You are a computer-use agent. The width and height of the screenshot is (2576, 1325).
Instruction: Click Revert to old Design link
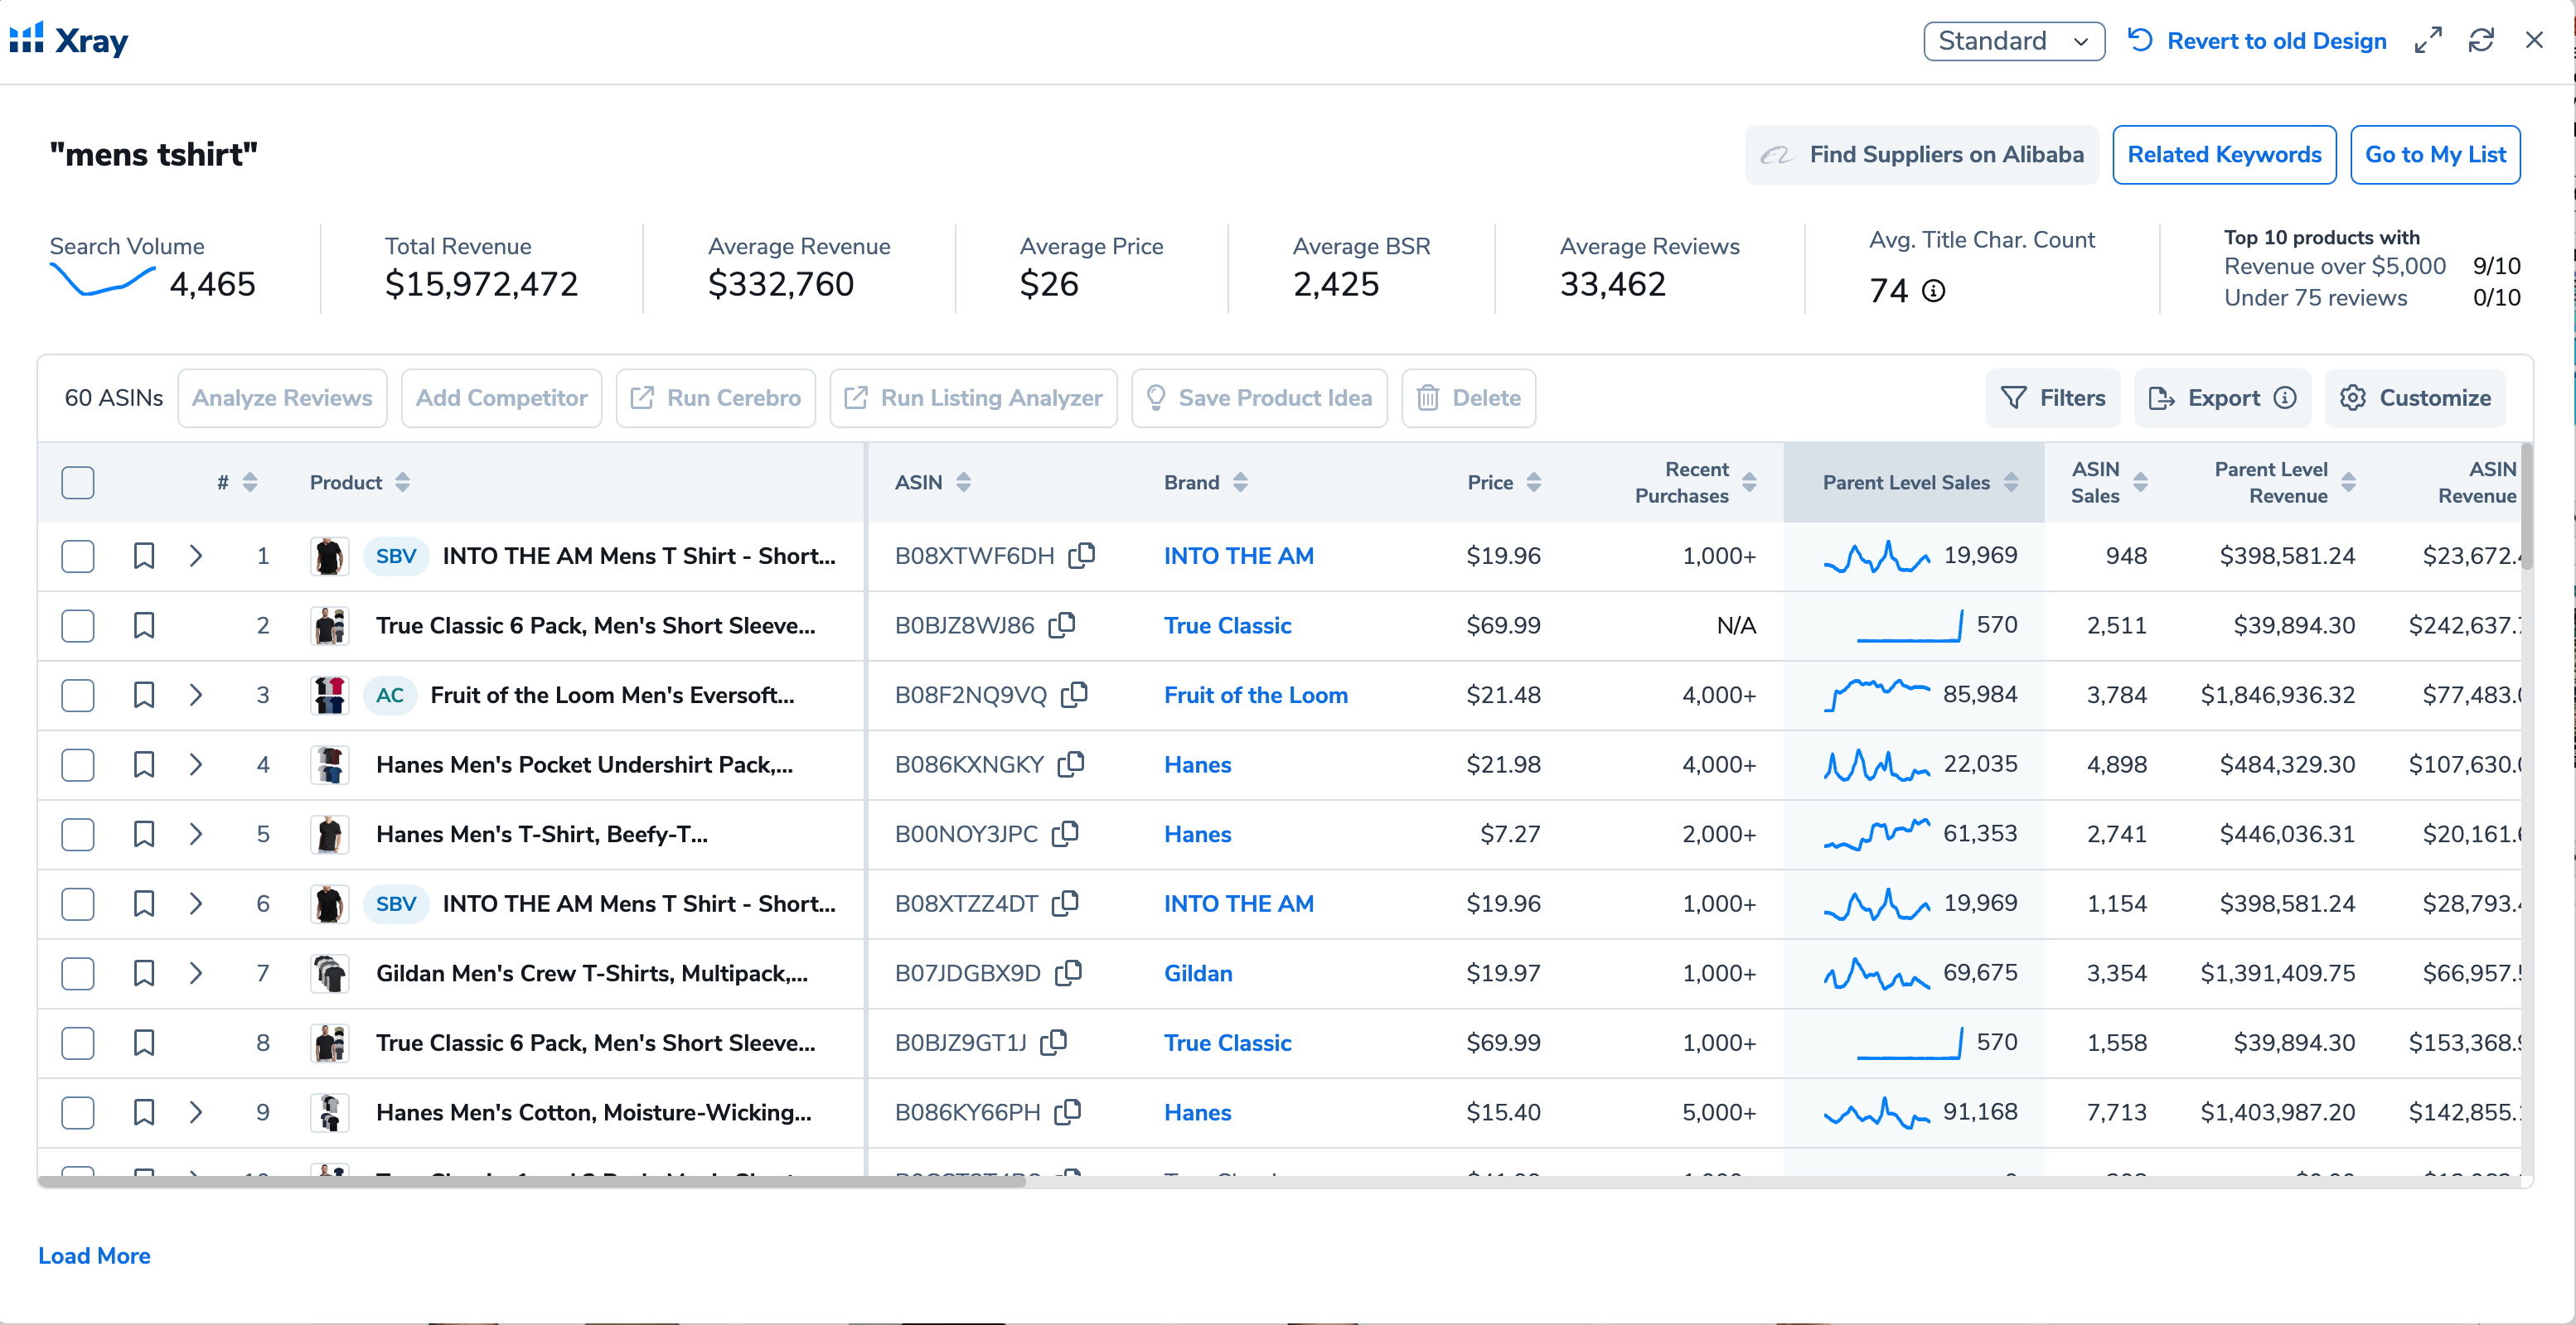point(2257,41)
